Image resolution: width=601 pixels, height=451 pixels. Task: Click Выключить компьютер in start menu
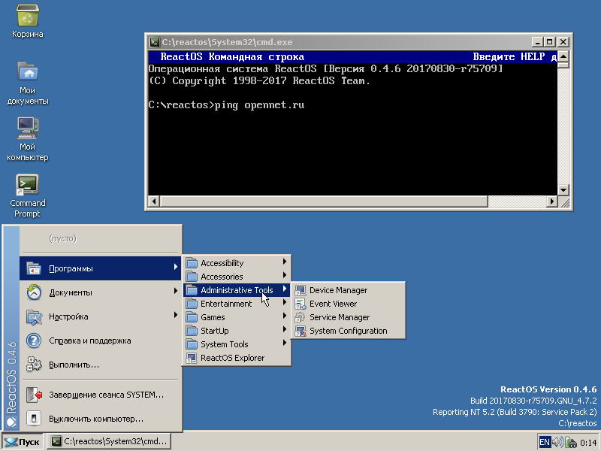(95, 419)
